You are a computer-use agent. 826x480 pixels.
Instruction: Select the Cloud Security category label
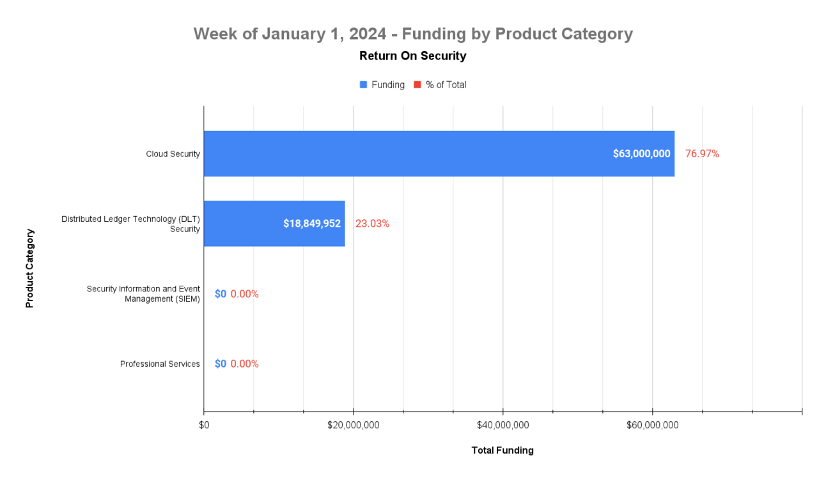pos(173,154)
